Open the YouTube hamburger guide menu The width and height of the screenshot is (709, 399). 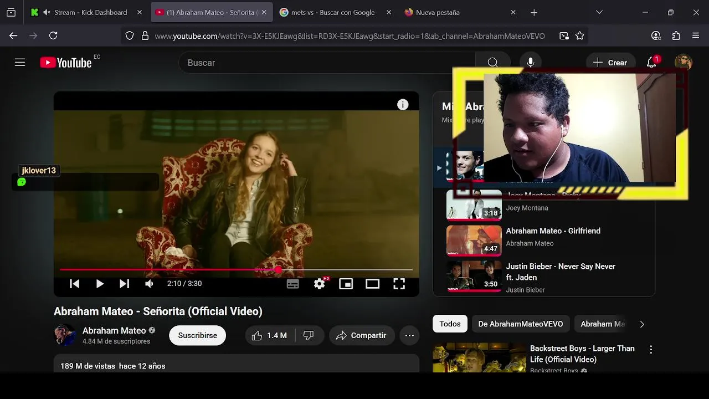[x=20, y=63]
